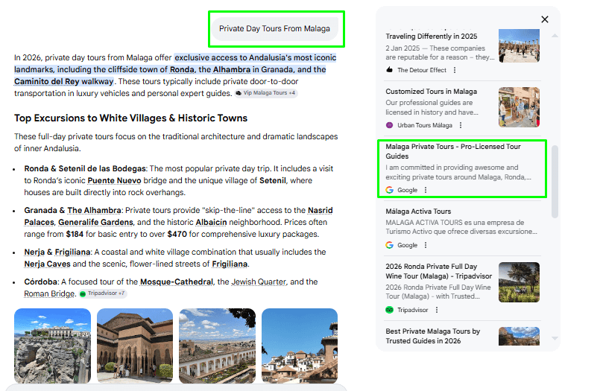603x391 pixels.
Task: Open the Mosque-Cathedral link
Action: 177,282
